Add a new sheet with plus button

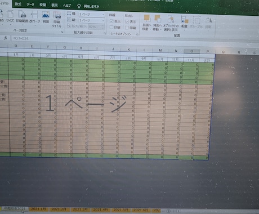point(168,211)
